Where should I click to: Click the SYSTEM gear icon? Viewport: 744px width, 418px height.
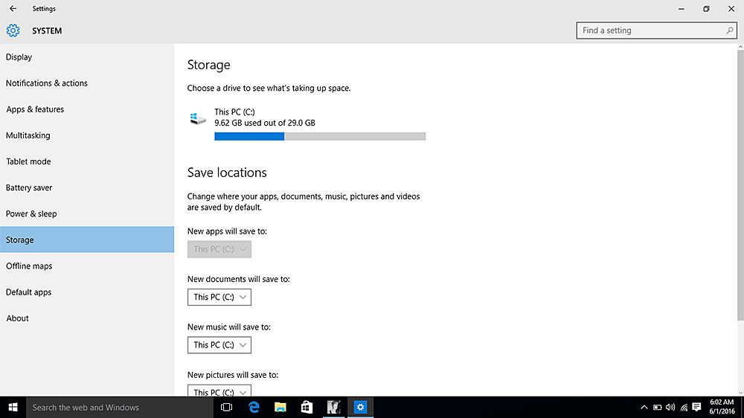13,30
